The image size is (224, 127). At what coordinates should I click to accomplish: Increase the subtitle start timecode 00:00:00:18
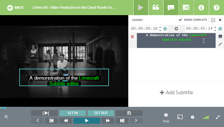pos(160,27)
